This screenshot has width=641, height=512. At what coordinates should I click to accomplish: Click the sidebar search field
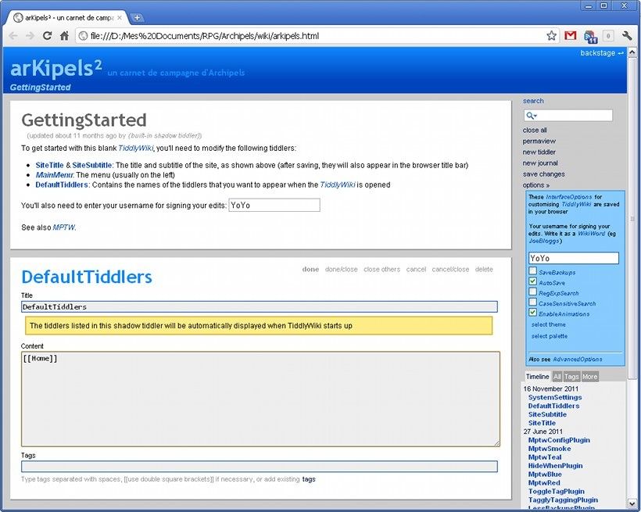568,116
